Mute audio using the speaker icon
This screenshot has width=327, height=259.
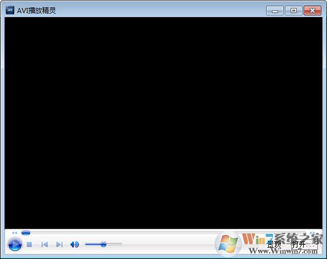[x=74, y=244]
